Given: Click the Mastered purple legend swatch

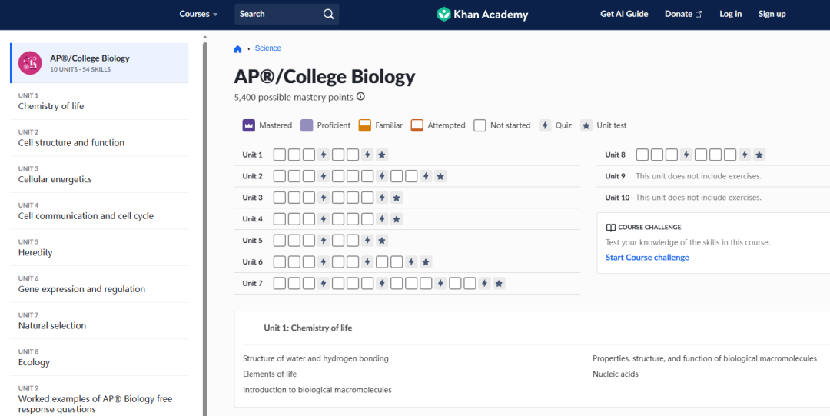Looking at the screenshot, I should coord(249,125).
